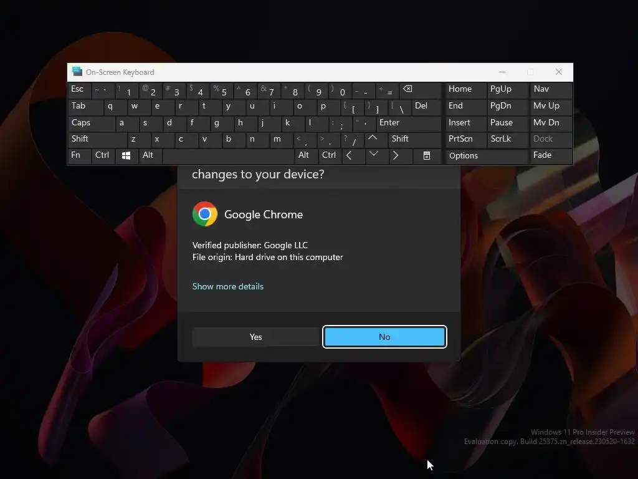Click the tilde backtick key

point(103,90)
